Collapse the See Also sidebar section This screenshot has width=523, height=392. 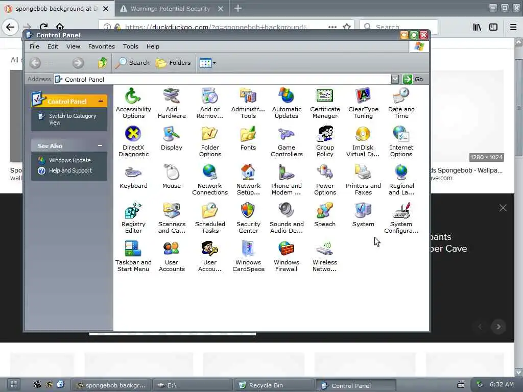point(100,145)
